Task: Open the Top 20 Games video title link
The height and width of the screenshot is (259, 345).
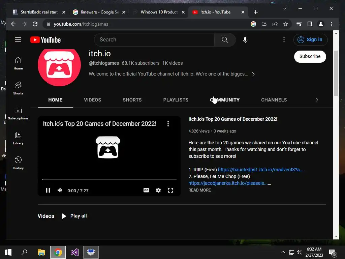Action: click(233, 119)
